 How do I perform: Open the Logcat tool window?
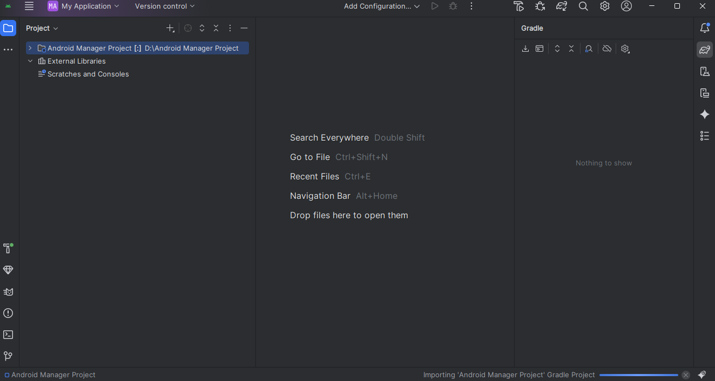(x=8, y=292)
